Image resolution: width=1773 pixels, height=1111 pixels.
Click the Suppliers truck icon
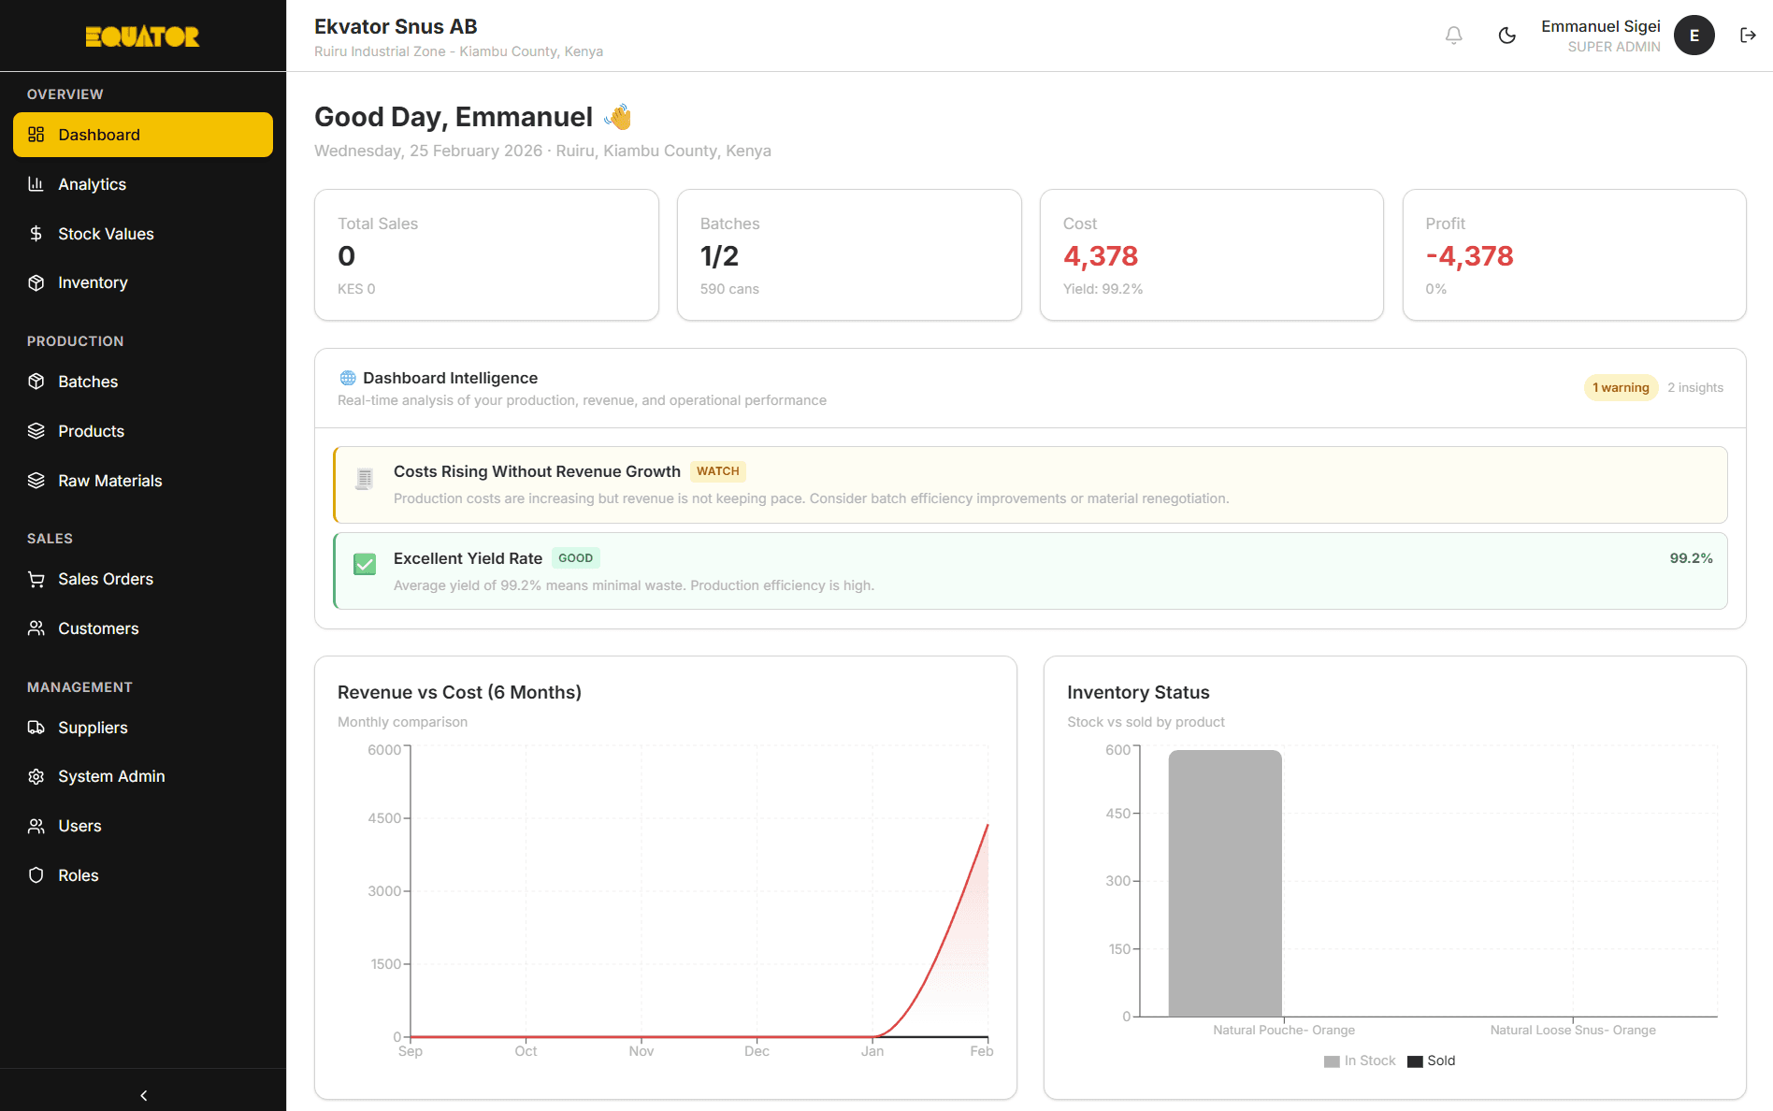[36, 728]
